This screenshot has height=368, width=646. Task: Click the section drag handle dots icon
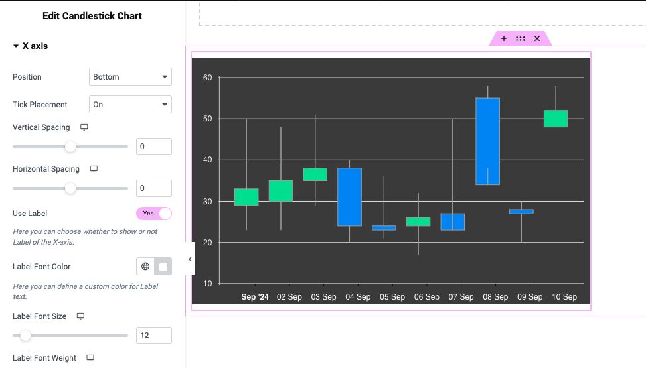521,38
